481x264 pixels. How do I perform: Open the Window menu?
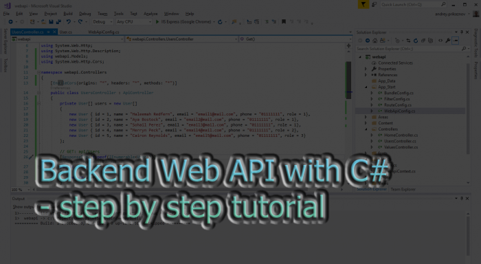tap(171, 14)
